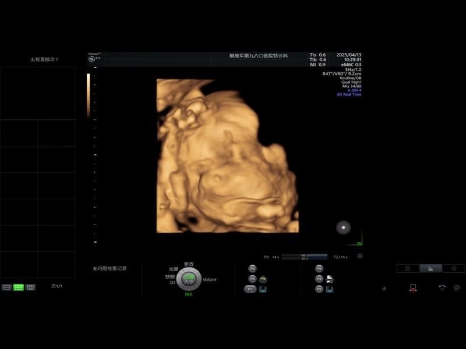This screenshot has width=466, height=349.
Task: Switch to the circle target tab icon
Action: click(454, 269)
